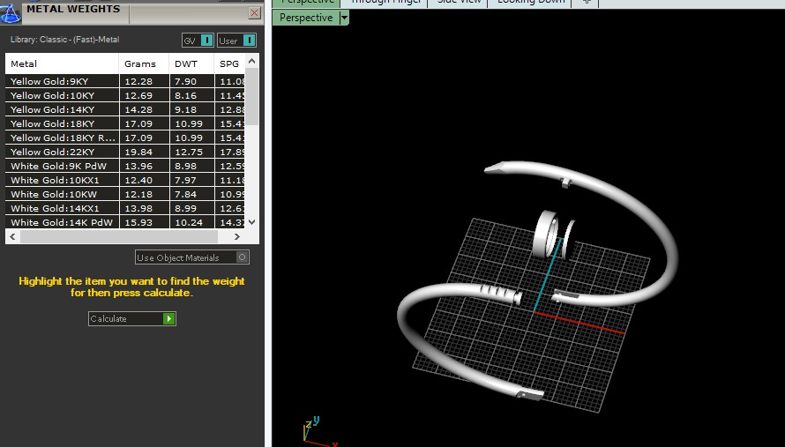This screenshot has height=447, width=785.
Task: Select the White Gold:10KX1 row
Action: (x=125, y=180)
